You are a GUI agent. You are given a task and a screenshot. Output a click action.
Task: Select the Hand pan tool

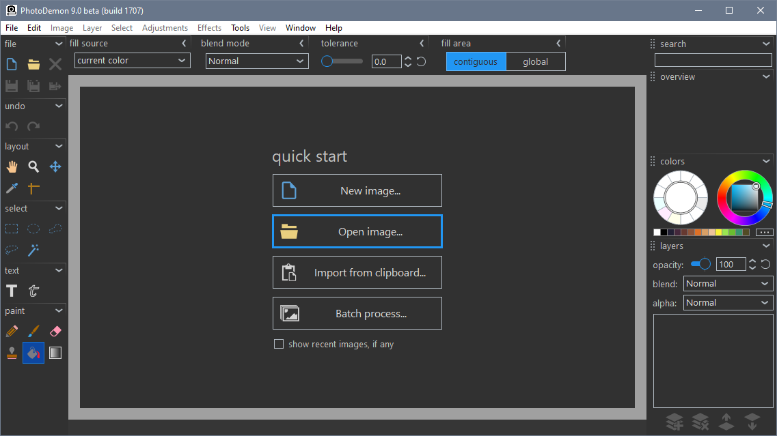tap(12, 166)
